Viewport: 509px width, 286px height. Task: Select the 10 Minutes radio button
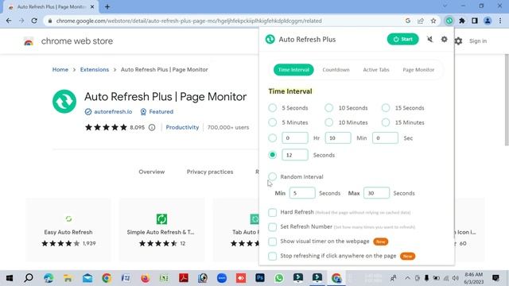click(328, 122)
